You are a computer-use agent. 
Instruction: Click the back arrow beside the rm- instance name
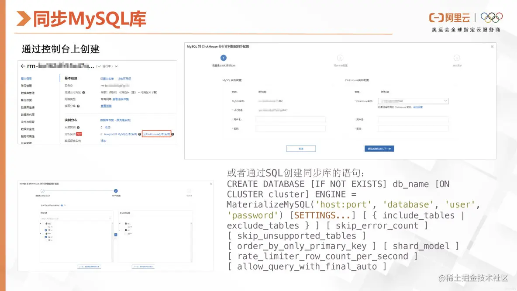pyautogui.click(x=23, y=66)
